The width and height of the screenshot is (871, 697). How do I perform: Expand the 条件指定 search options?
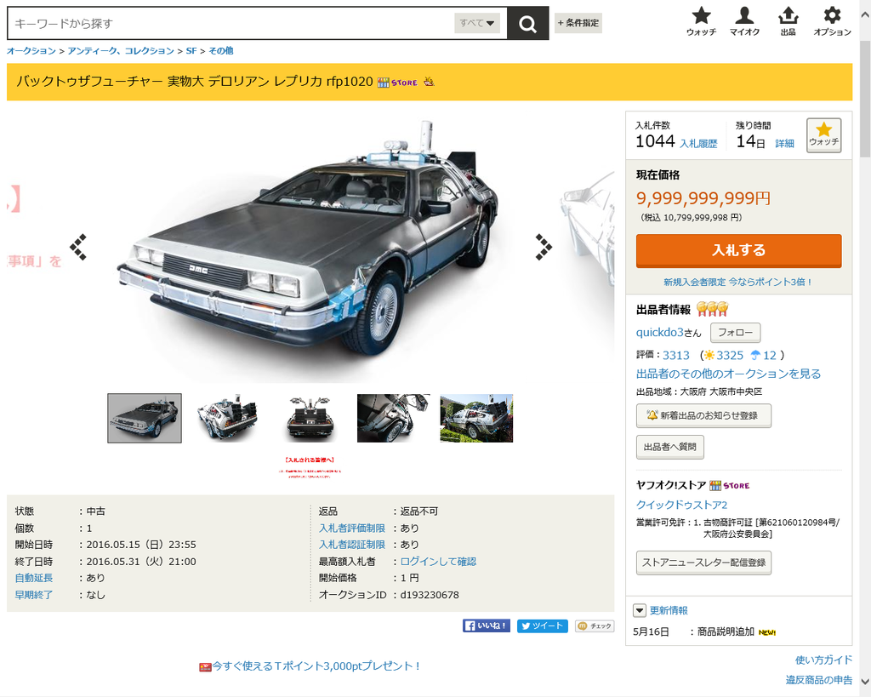tap(578, 23)
